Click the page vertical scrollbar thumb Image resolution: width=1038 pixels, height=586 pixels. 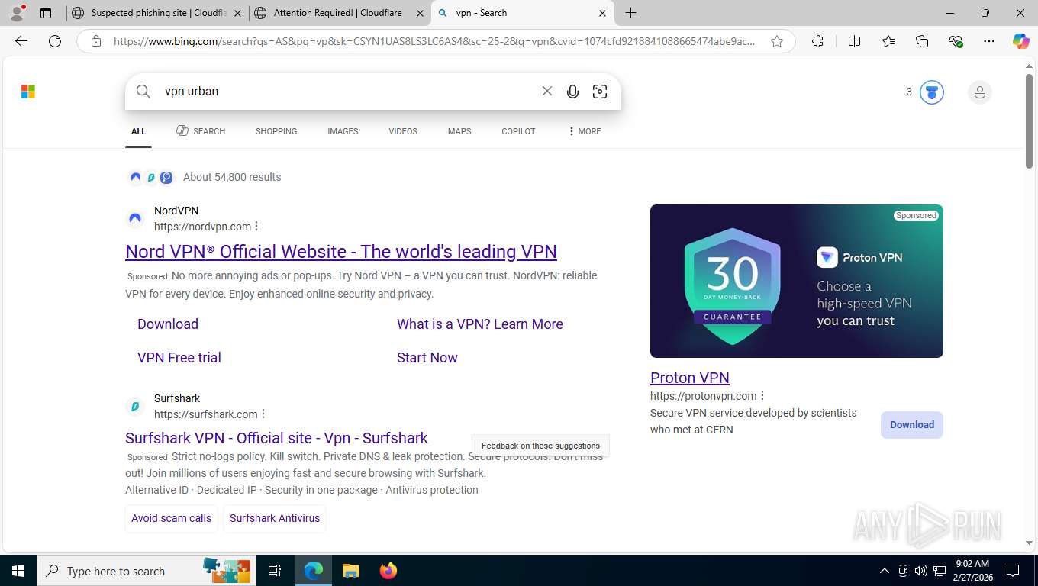coord(1029,122)
